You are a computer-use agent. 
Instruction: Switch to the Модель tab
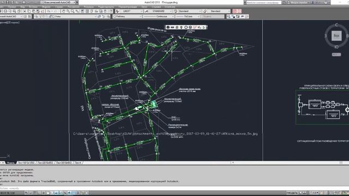tap(10, 163)
